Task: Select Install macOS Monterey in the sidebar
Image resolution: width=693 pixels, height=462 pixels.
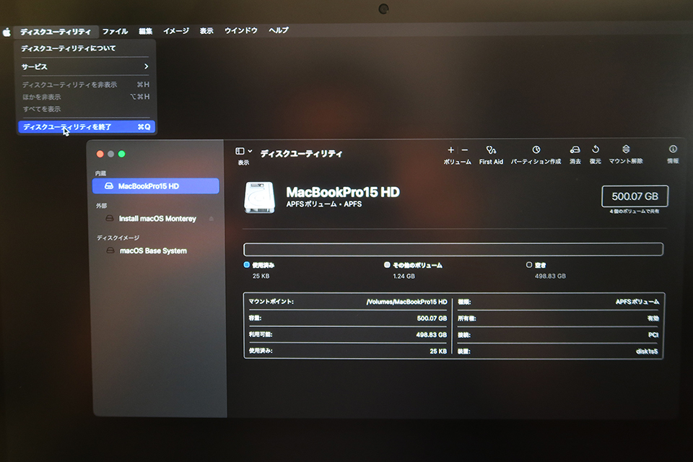Action: pyautogui.click(x=156, y=219)
